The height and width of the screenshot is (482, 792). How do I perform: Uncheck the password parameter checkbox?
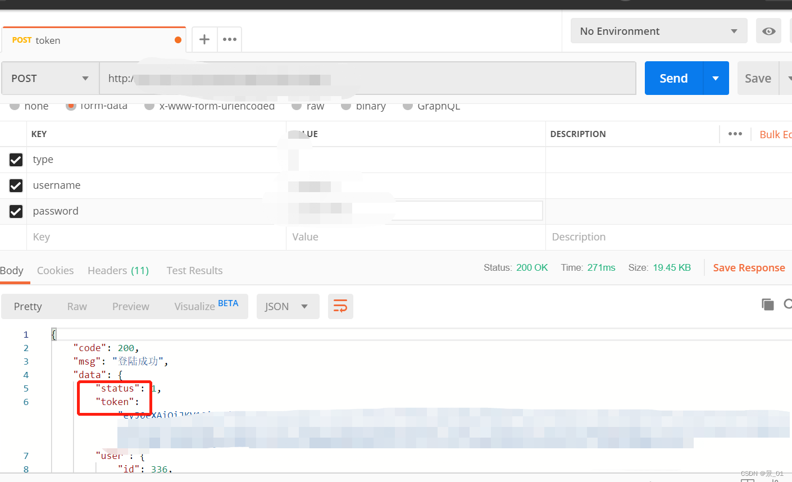tap(16, 211)
